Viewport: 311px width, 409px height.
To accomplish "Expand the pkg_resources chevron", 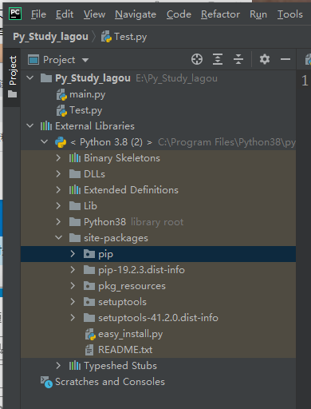I will (73, 286).
